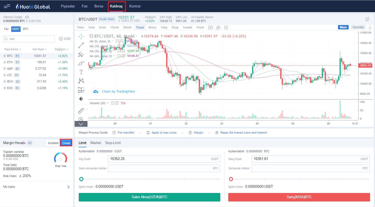Switch to Market order tab
Screen dimensions: 375x207
tap(96, 143)
